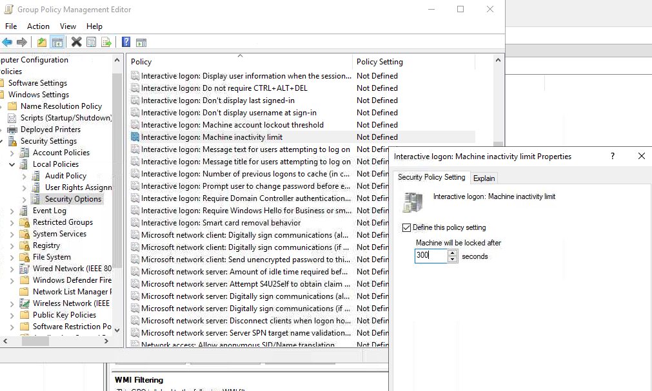Image resolution: width=652 pixels, height=391 pixels.
Task: Click the blue Help question mark icon
Action: tap(126, 43)
